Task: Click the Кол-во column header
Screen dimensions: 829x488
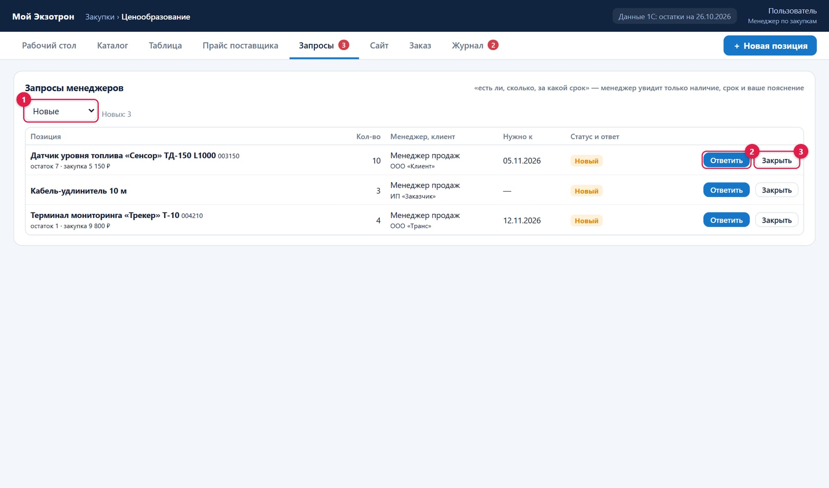Action: pyautogui.click(x=368, y=137)
